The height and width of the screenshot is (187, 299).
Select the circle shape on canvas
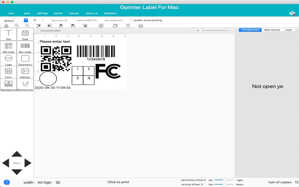point(48,78)
